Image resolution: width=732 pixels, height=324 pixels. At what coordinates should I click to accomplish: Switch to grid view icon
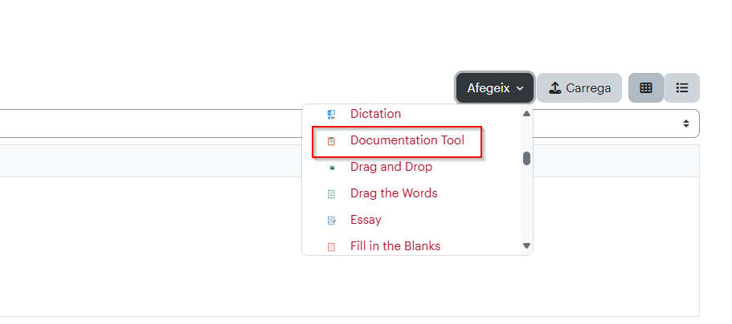point(646,87)
